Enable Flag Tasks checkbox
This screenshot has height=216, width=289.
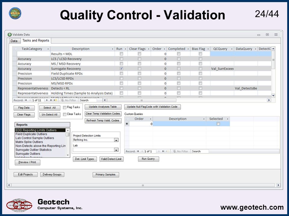click(64, 107)
